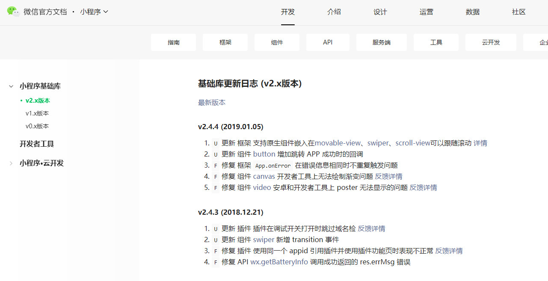Viewport: 548px width, 281px height.
Task: Open the canvas component link
Action: click(264, 177)
